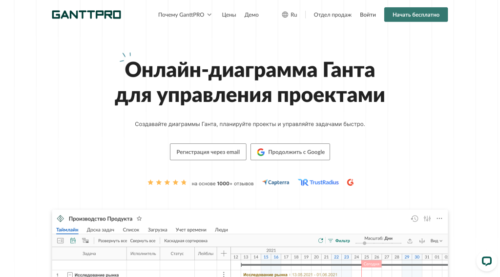Click Регистрация через email button
Viewport: 500px width, 277px height.
tap(208, 152)
